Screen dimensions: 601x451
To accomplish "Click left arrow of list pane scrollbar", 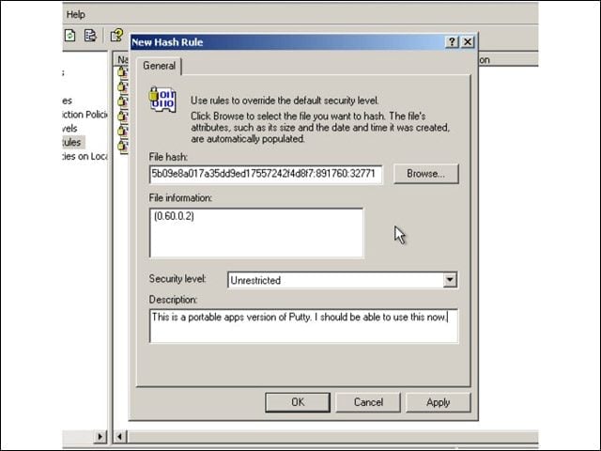I will point(119,436).
